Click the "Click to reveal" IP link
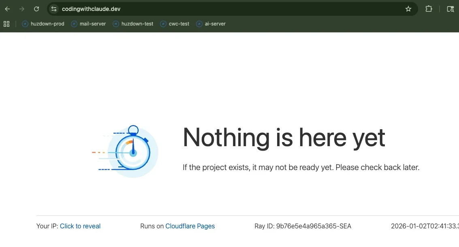Screen dimensions: 459x247 pos(80,226)
